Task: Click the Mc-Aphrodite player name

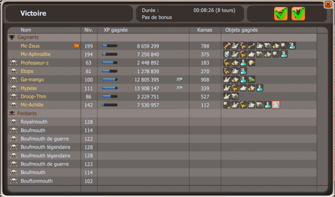Action: [x=36, y=54]
